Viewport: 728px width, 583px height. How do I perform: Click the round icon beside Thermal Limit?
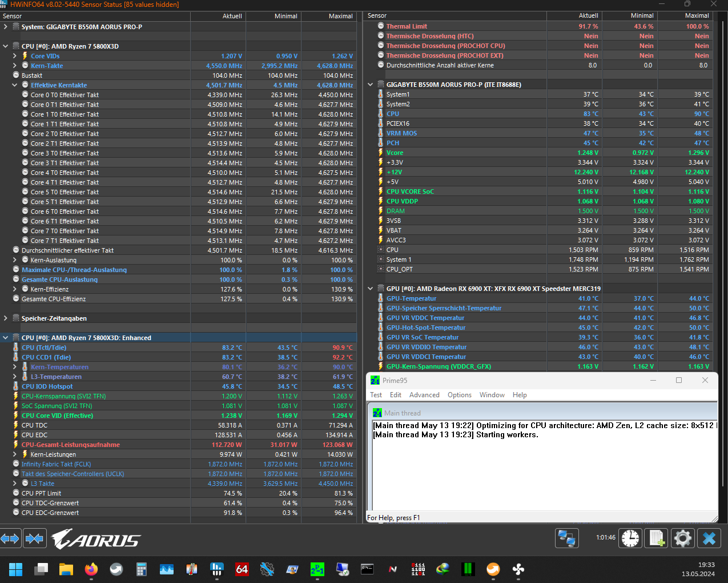(380, 26)
